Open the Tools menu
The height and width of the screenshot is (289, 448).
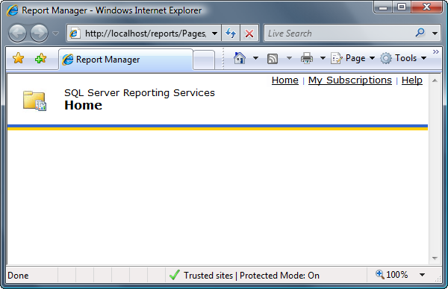(x=403, y=58)
